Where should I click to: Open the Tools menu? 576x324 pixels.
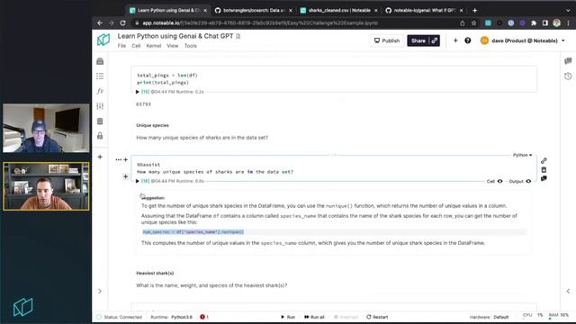tap(190, 46)
